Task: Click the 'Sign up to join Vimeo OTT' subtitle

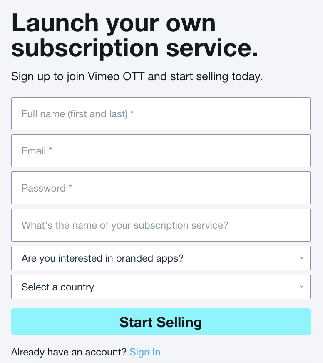Action: tap(137, 77)
